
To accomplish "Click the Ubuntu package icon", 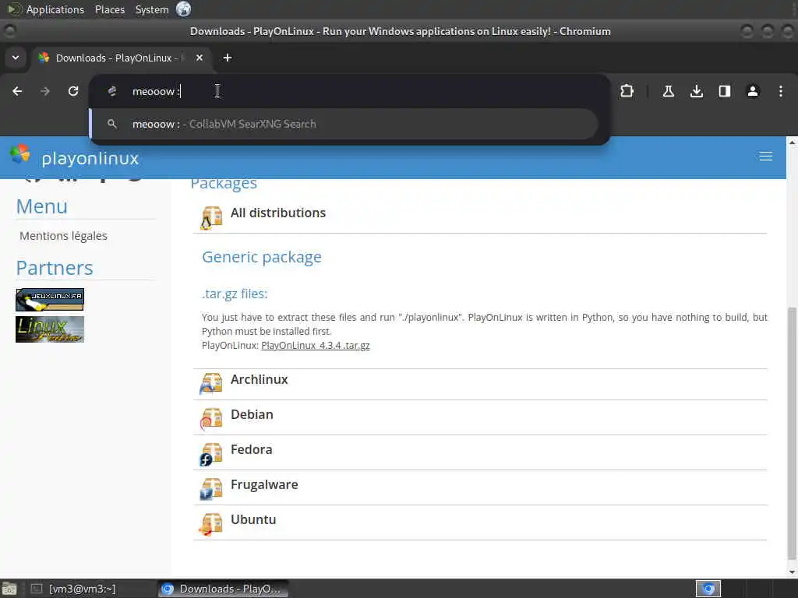I will pyautogui.click(x=211, y=524).
